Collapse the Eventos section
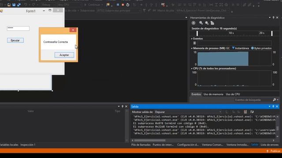 [192, 39]
